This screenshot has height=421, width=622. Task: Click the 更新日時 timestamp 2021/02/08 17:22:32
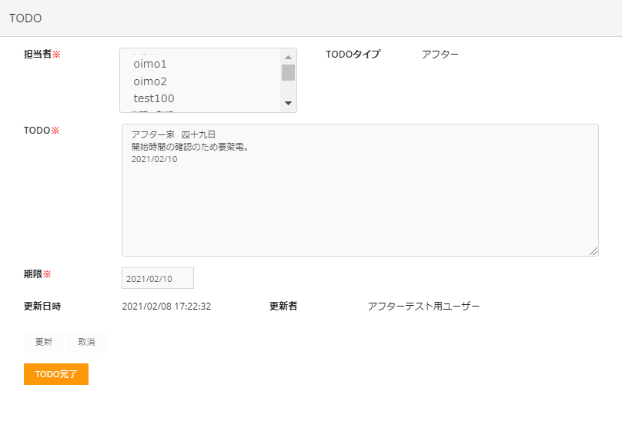pyautogui.click(x=166, y=307)
